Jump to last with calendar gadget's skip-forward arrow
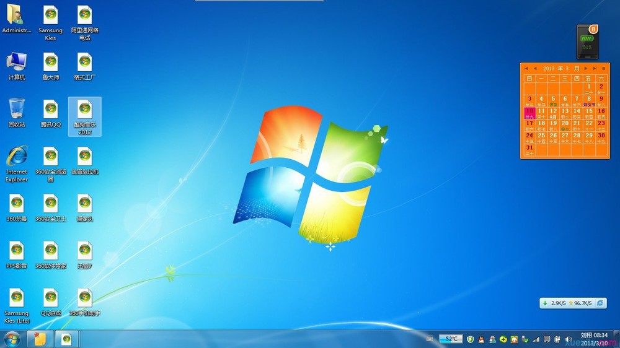The image size is (620, 348). pos(595,68)
